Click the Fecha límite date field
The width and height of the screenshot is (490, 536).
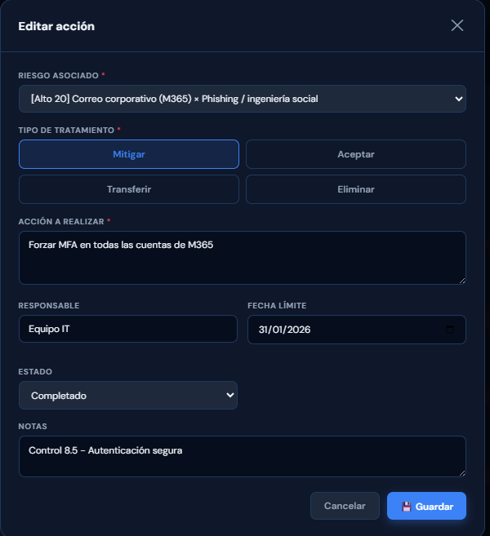[x=357, y=330]
